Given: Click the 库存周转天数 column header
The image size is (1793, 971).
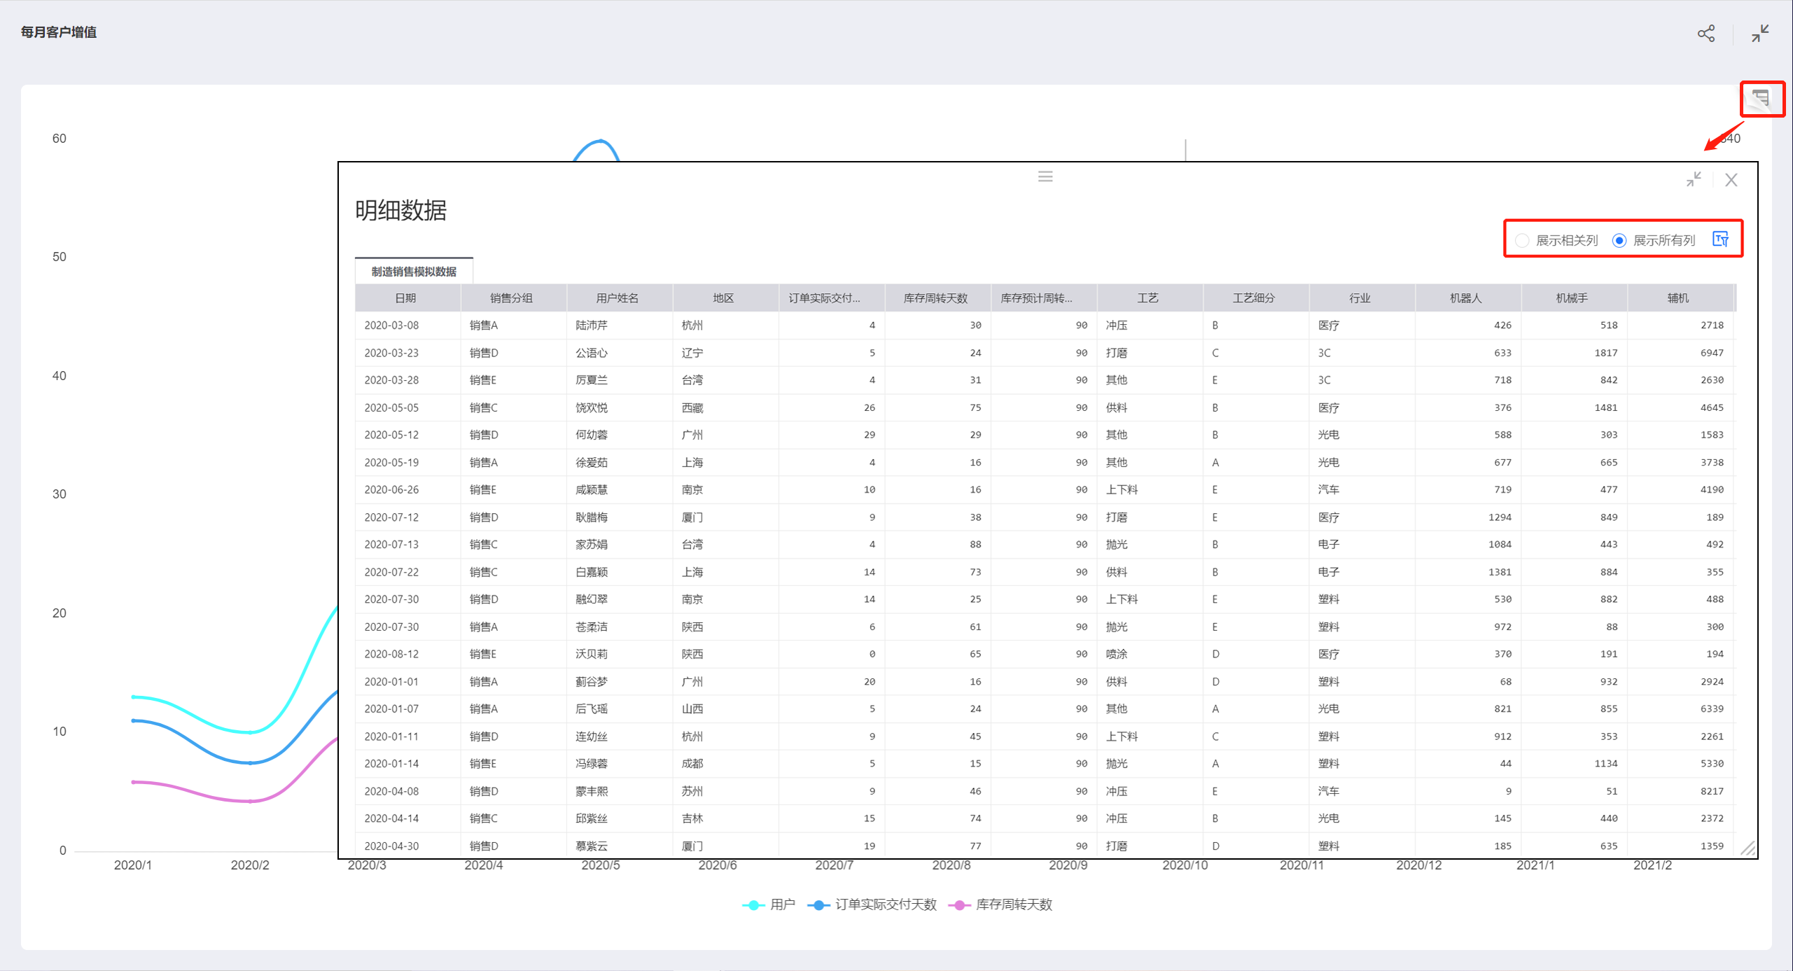Looking at the screenshot, I should 935,298.
